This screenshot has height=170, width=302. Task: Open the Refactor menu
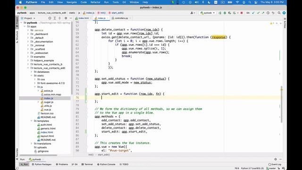click(95, 2)
